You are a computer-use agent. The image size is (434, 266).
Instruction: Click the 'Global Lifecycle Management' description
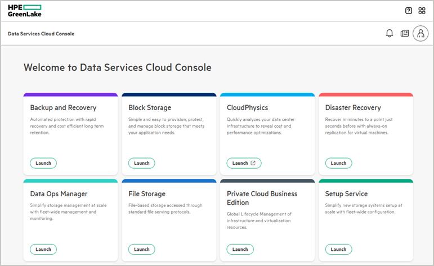[x=259, y=220]
